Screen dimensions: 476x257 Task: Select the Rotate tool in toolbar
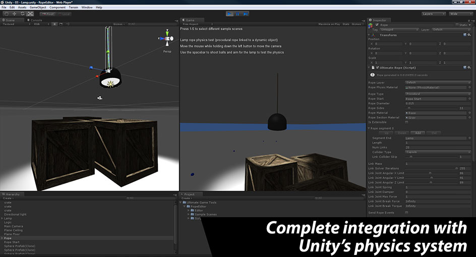click(x=23, y=14)
